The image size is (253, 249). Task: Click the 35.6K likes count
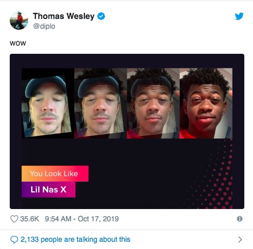pos(30,219)
